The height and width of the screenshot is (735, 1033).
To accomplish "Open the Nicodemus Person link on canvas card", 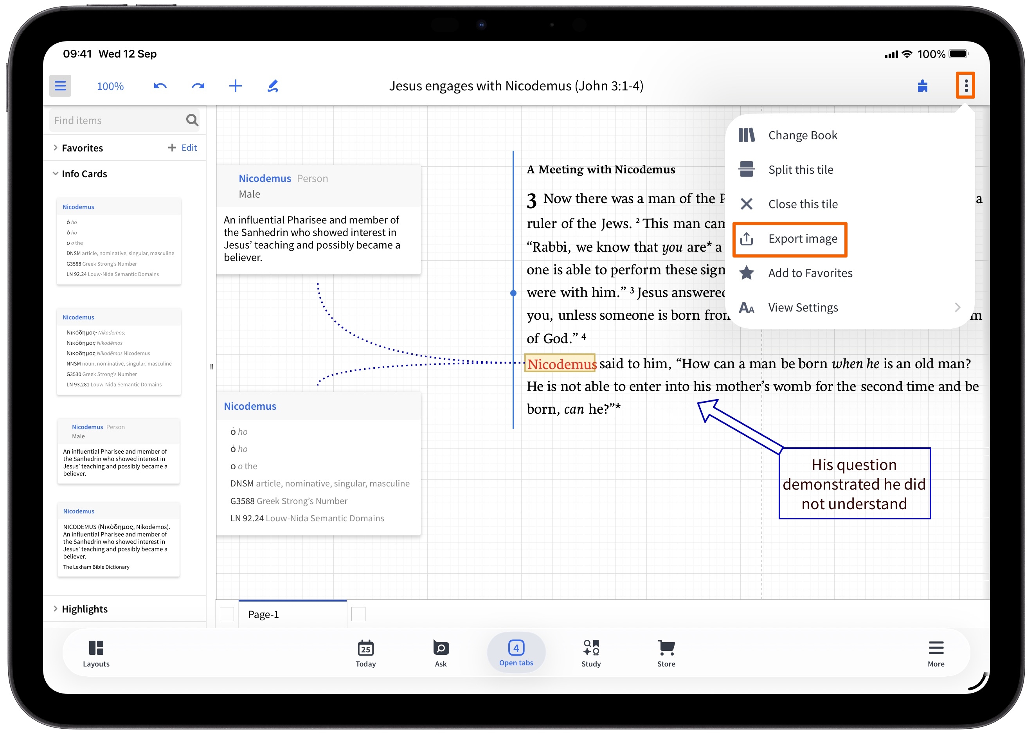I will (265, 178).
